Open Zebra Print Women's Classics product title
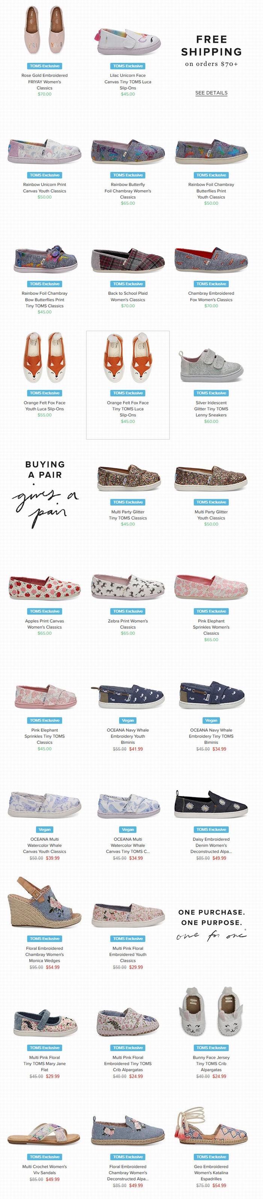The height and width of the screenshot is (1199, 263). pyautogui.click(x=128, y=624)
